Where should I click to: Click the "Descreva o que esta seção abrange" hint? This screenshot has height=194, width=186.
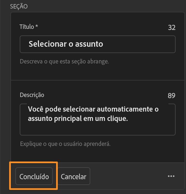[x=64, y=61]
